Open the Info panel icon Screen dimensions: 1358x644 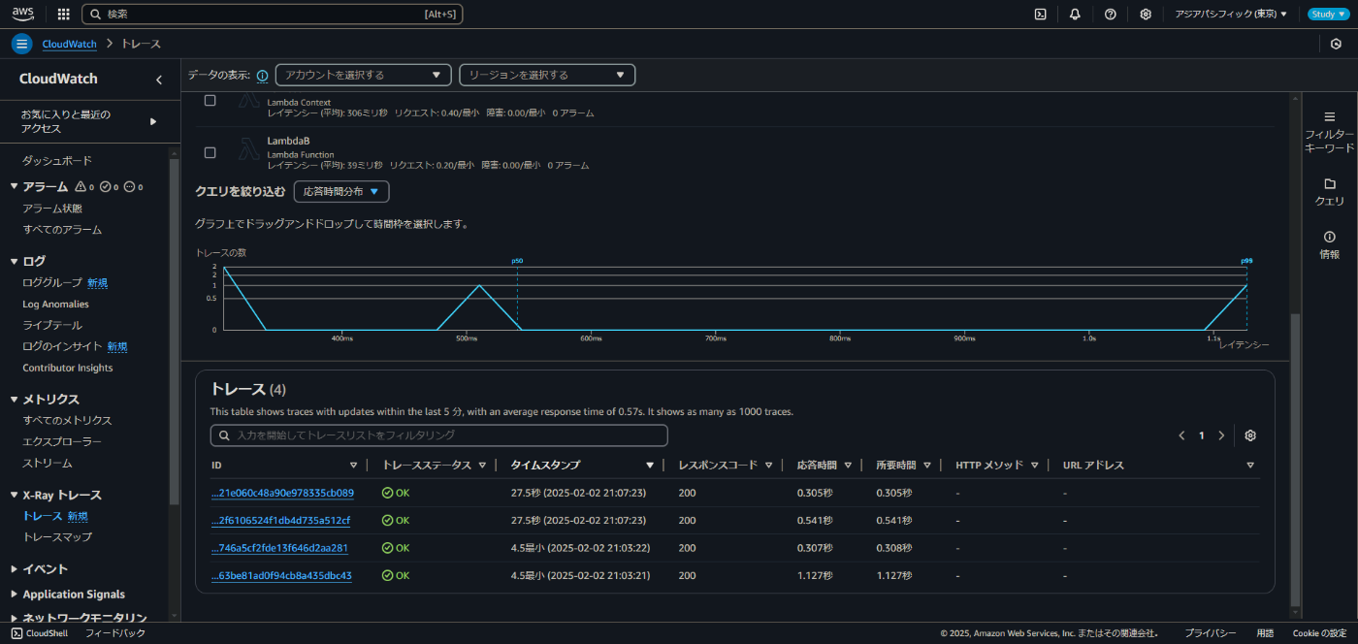pos(1329,237)
